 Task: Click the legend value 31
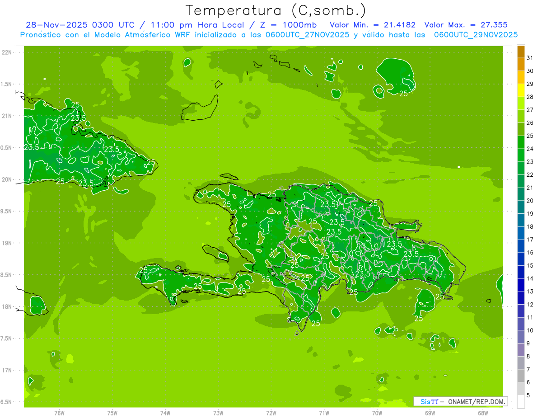(530, 58)
